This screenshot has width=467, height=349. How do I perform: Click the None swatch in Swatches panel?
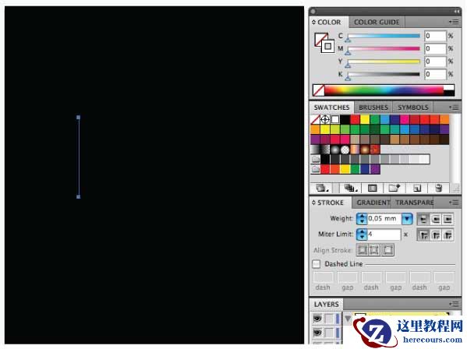pos(315,120)
